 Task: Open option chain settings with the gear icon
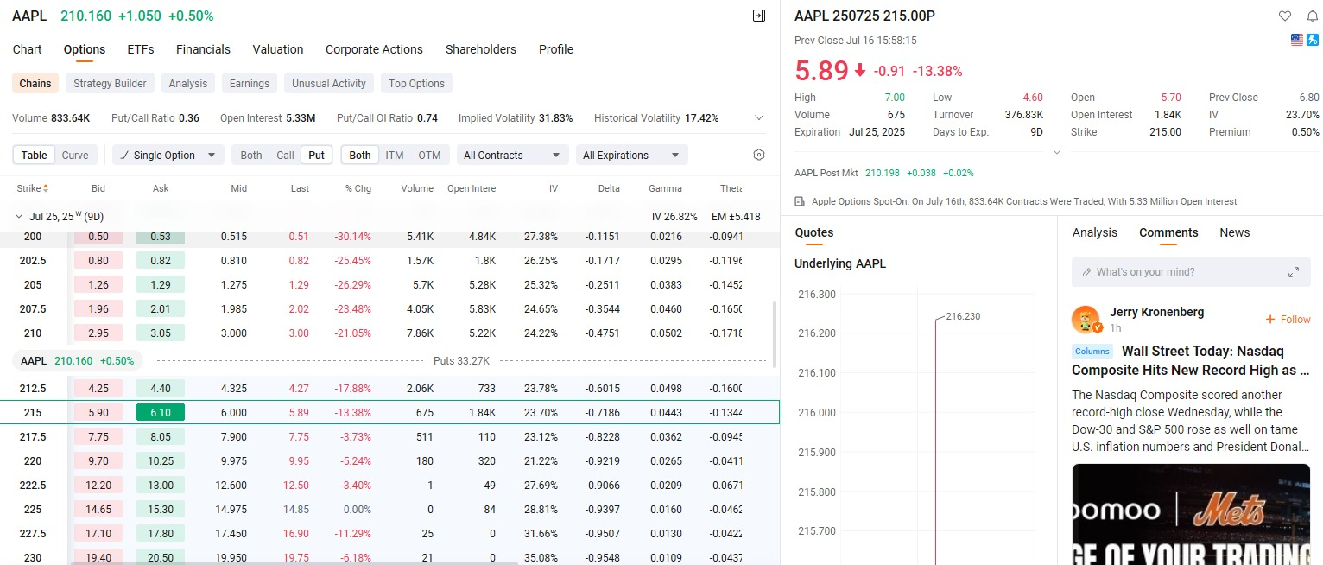(x=759, y=155)
